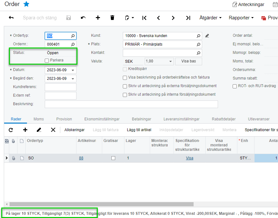Click the grid delete row X icon

[x=53, y=130]
